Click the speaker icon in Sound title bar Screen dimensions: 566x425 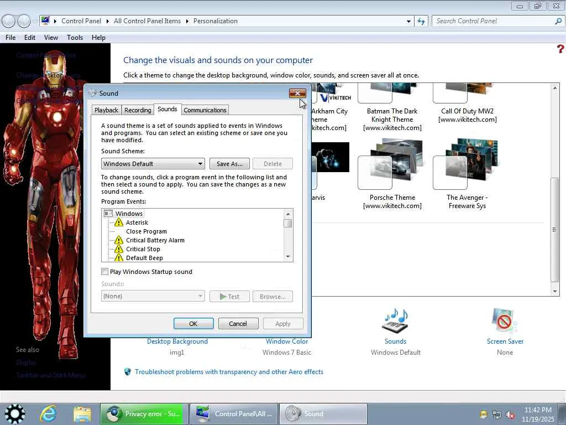pos(93,93)
